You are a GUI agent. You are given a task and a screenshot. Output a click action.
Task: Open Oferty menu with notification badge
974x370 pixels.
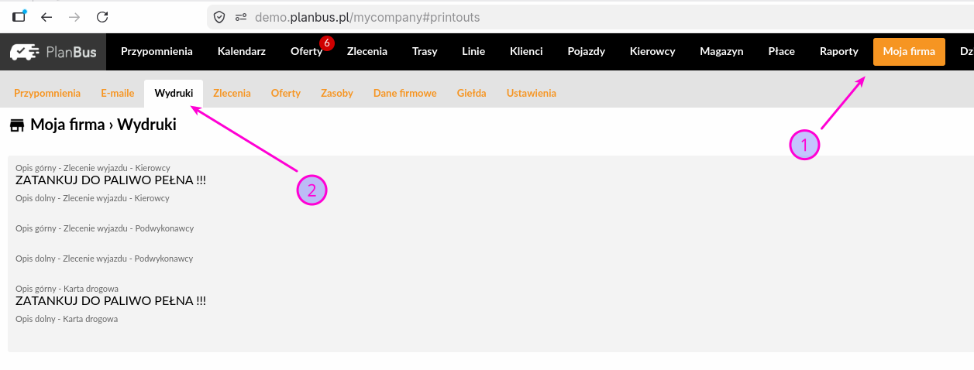click(x=306, y=52)
